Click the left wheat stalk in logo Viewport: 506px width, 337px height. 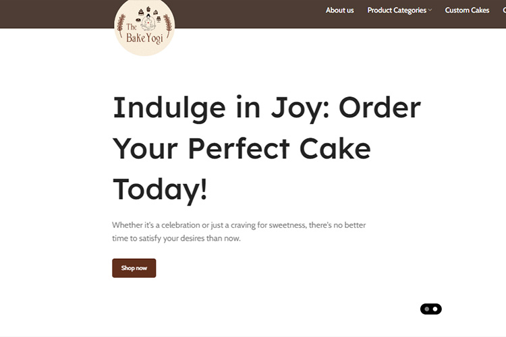121,26
